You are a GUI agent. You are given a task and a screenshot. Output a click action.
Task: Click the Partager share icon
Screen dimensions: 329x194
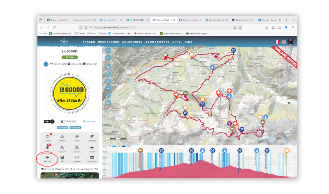(x=92, y=137)
